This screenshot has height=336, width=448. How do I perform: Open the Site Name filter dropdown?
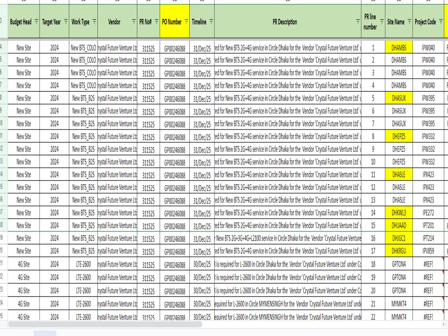point(409,22)
